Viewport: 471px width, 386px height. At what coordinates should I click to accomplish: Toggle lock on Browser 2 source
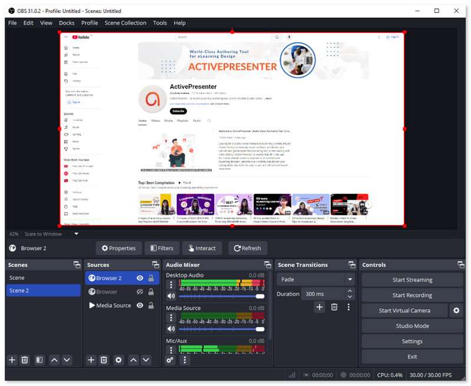click(151, 278)
